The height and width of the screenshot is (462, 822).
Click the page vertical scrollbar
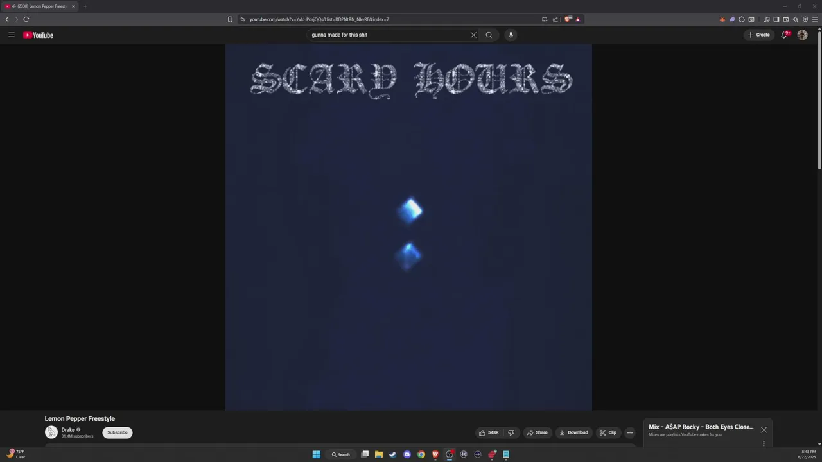[819, 99]
